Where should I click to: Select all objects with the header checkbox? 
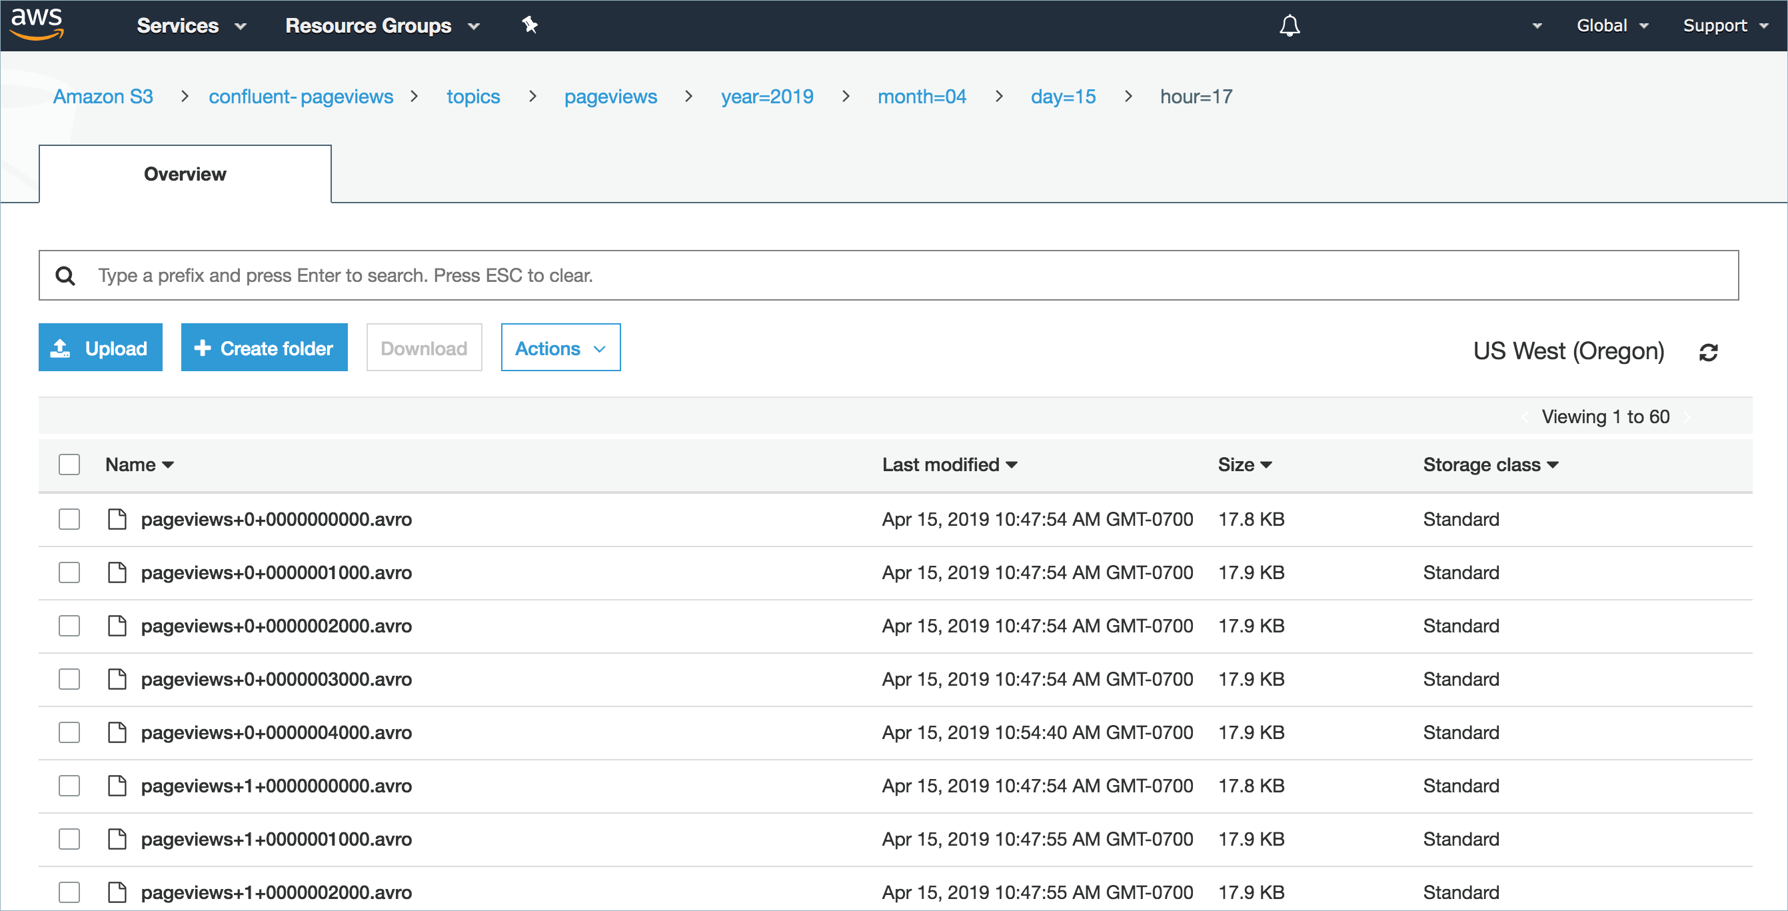pos(69,464)
